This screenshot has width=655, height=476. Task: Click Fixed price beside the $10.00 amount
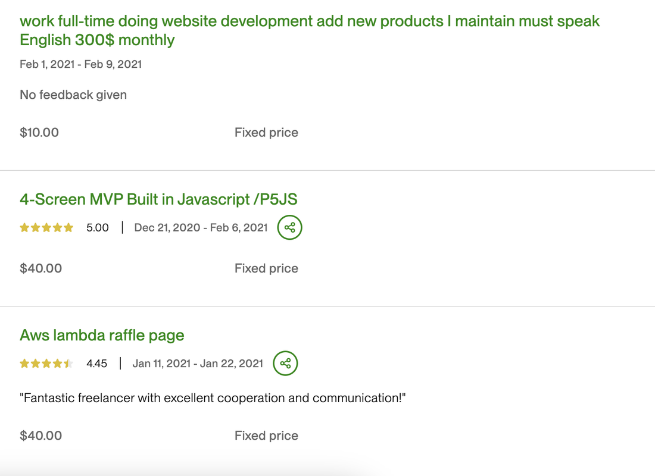point(266,132)
